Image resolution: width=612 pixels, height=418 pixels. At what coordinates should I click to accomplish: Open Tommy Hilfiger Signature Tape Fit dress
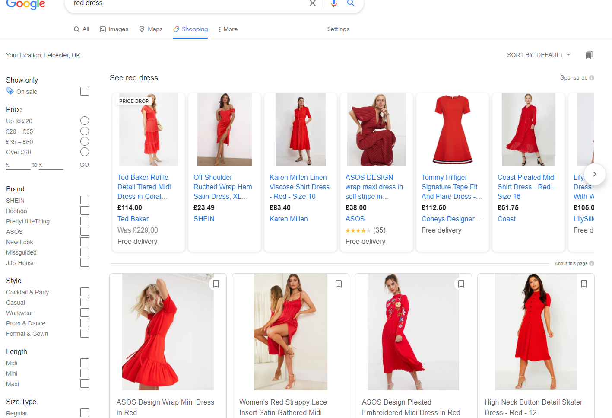point(452,187)
